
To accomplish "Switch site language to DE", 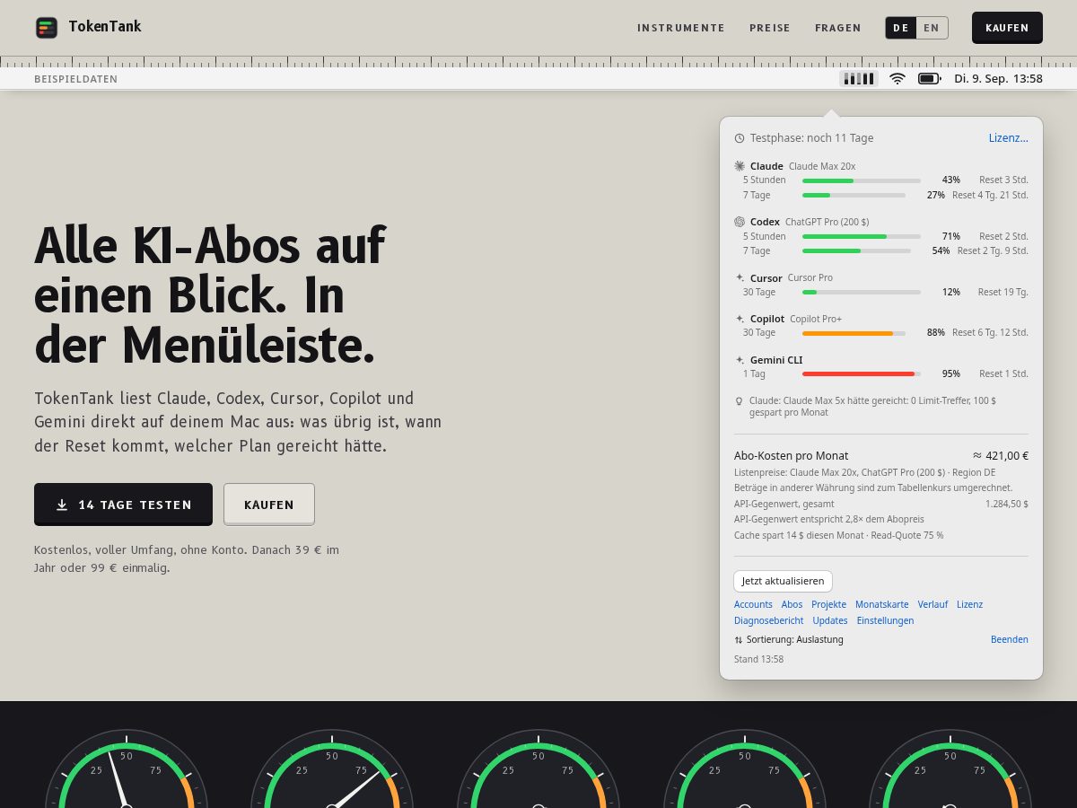I will (901, 28).
